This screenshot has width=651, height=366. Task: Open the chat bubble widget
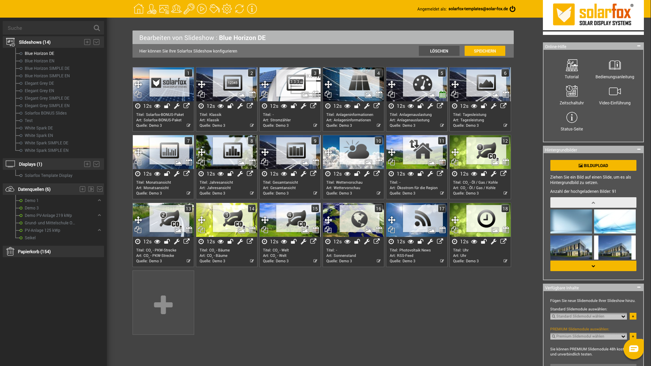point(633,349)
